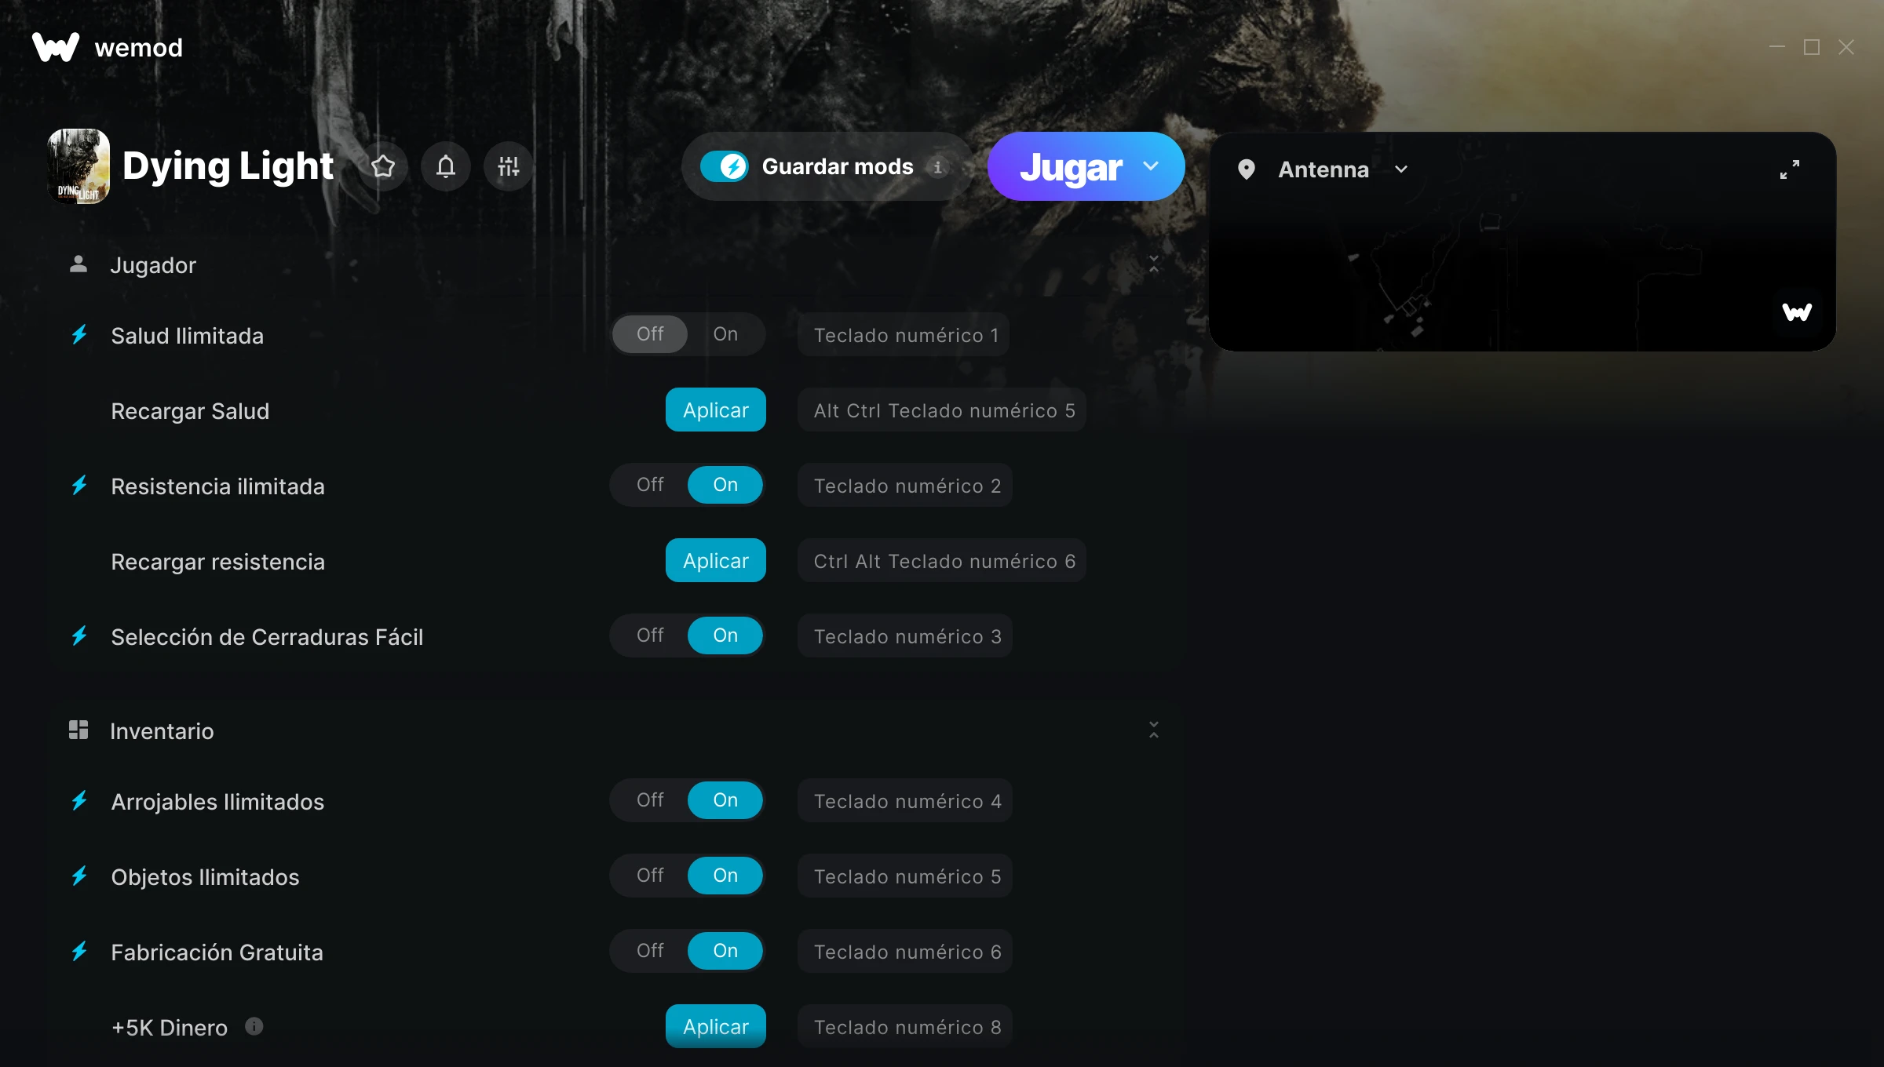Toggle the Guardar mods switch
This screenshot has width=1884, height=1067.
(725, 166)
